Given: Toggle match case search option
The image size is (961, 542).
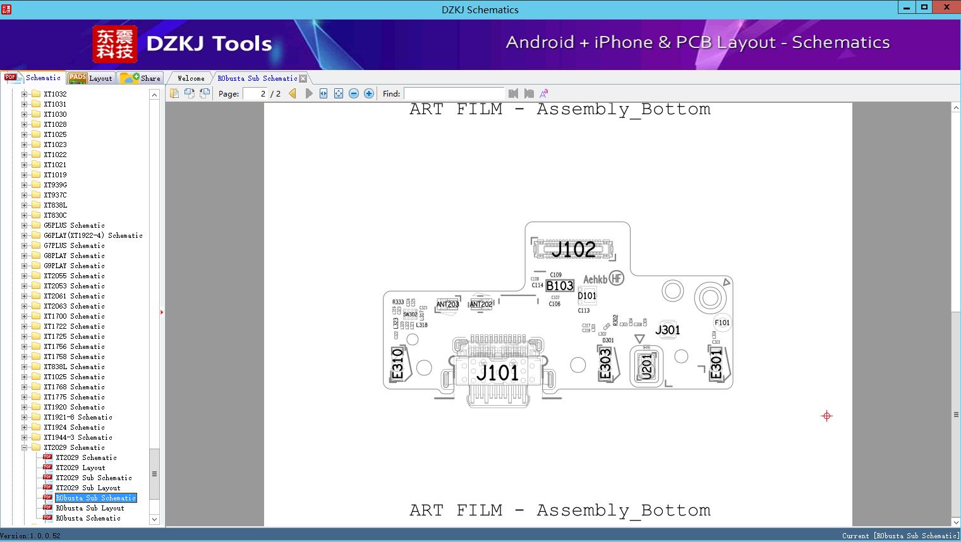Looking at the screenshot, I should pos(543,93).
